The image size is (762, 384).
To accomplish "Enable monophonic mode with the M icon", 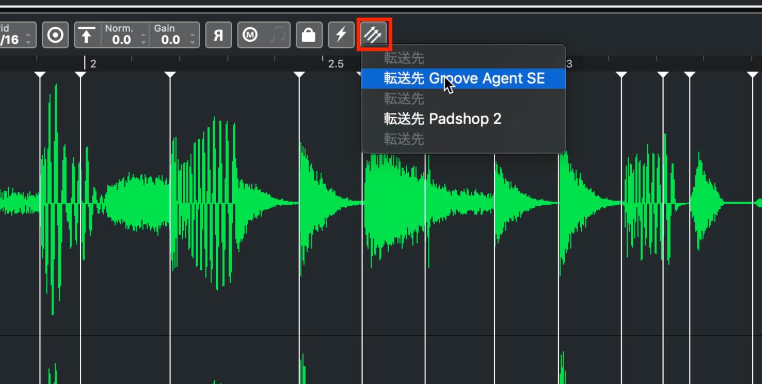I will click(250, 35).
